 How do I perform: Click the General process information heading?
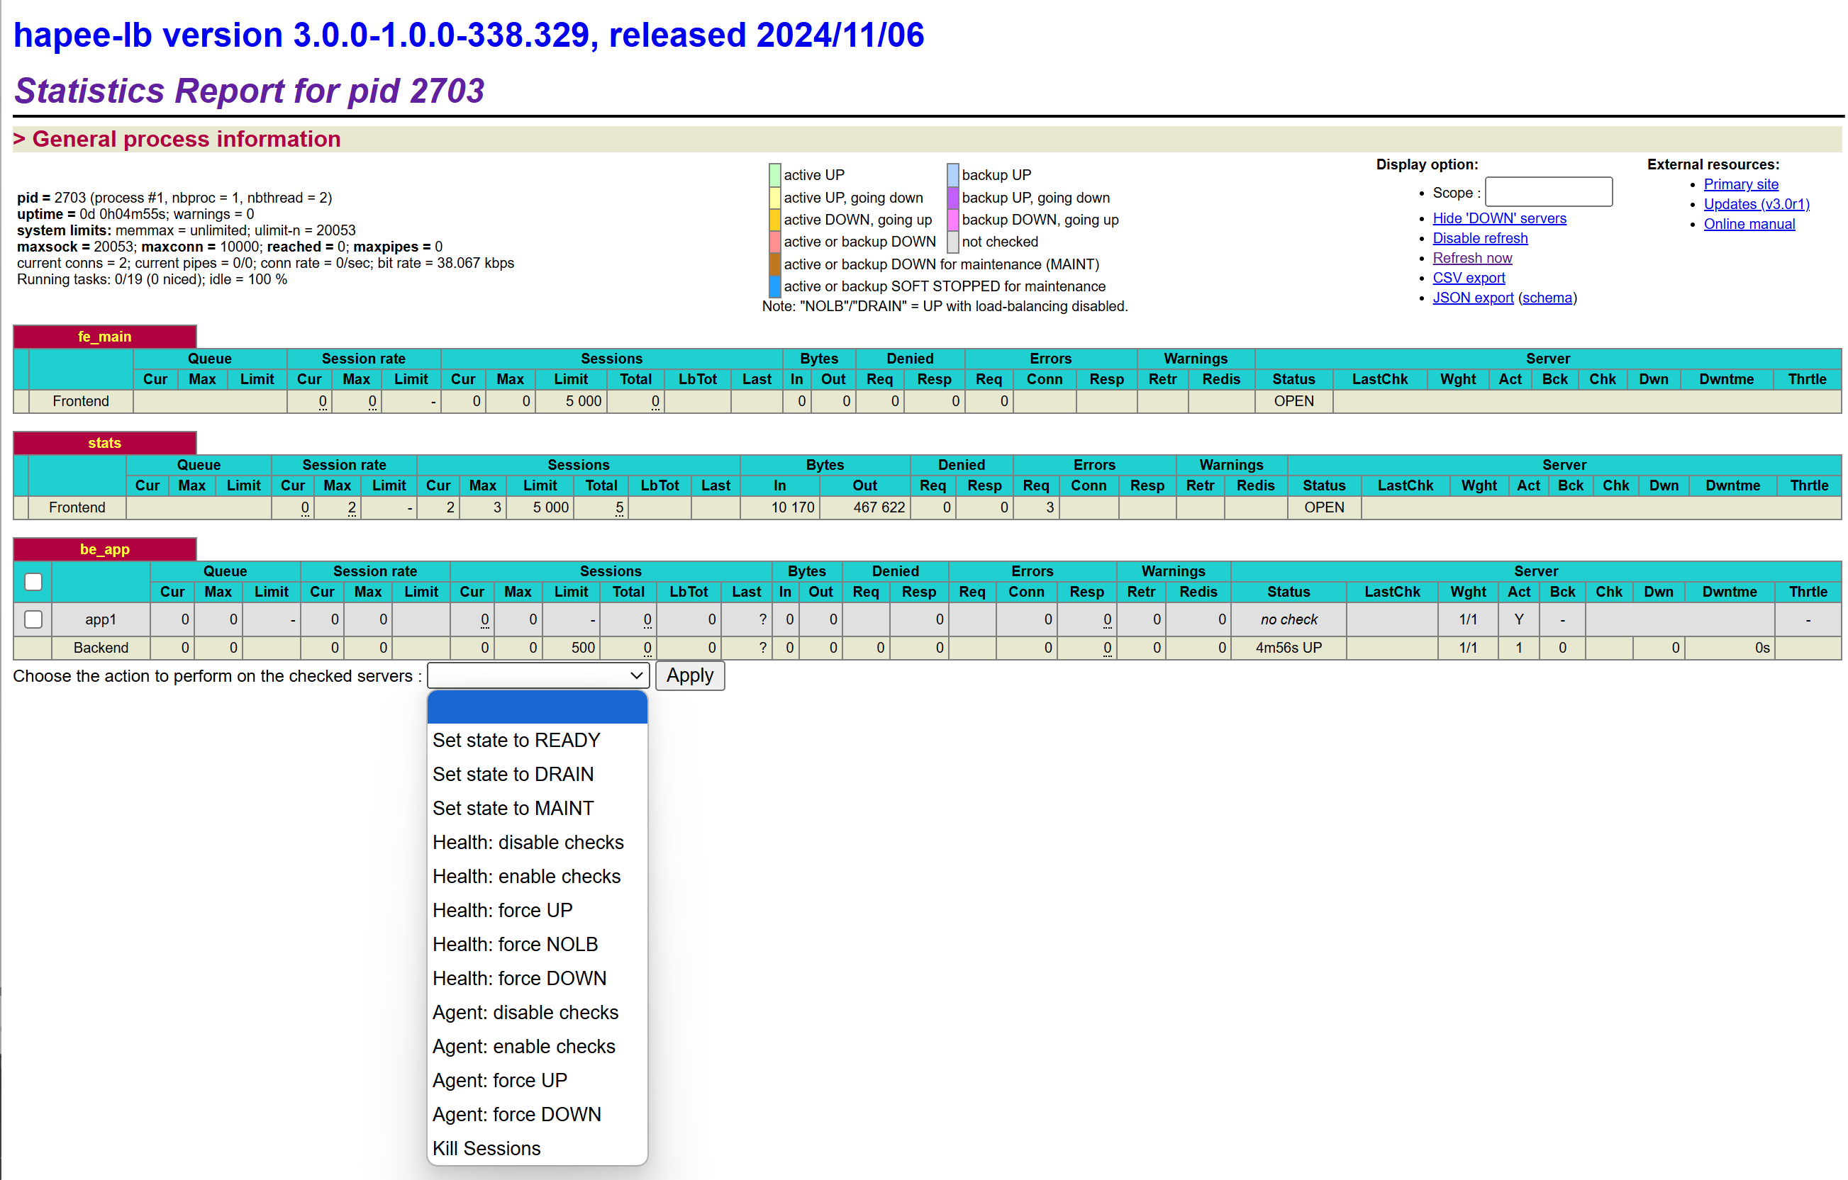click(177, 139)
